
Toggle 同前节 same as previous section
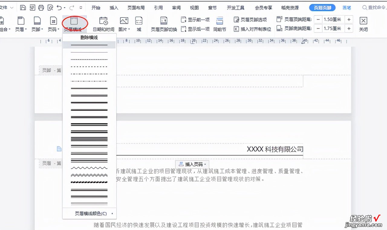pos(220,24)
